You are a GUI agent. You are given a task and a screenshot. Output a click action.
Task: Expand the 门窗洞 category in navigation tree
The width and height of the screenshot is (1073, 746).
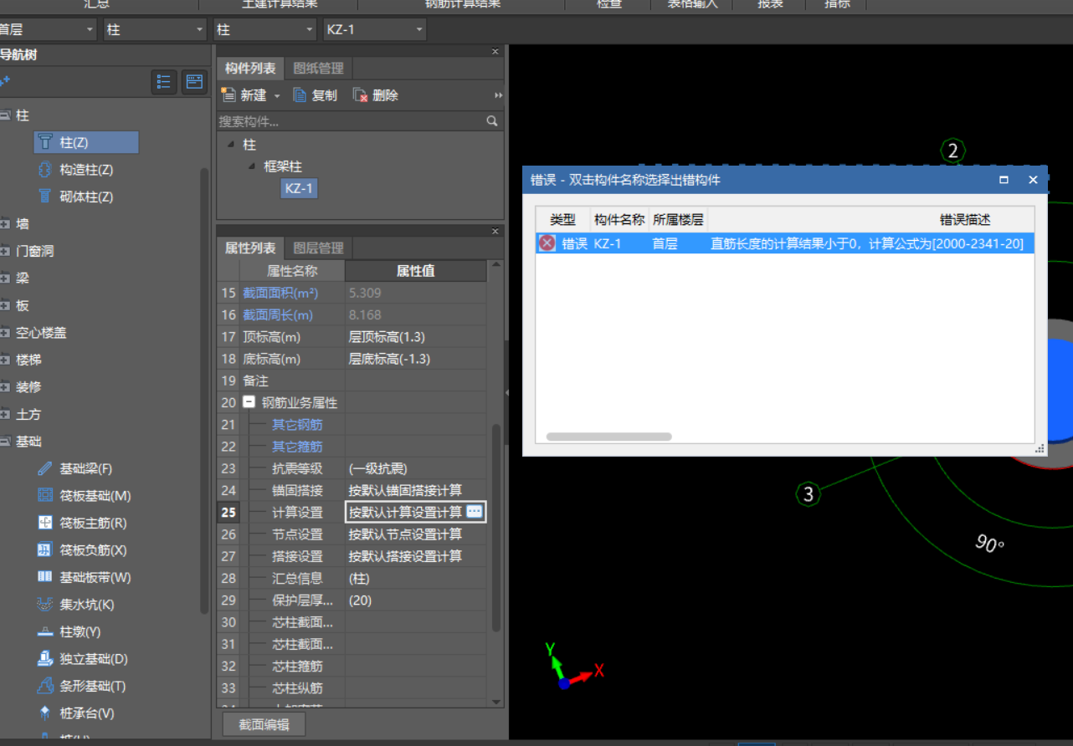5,251
